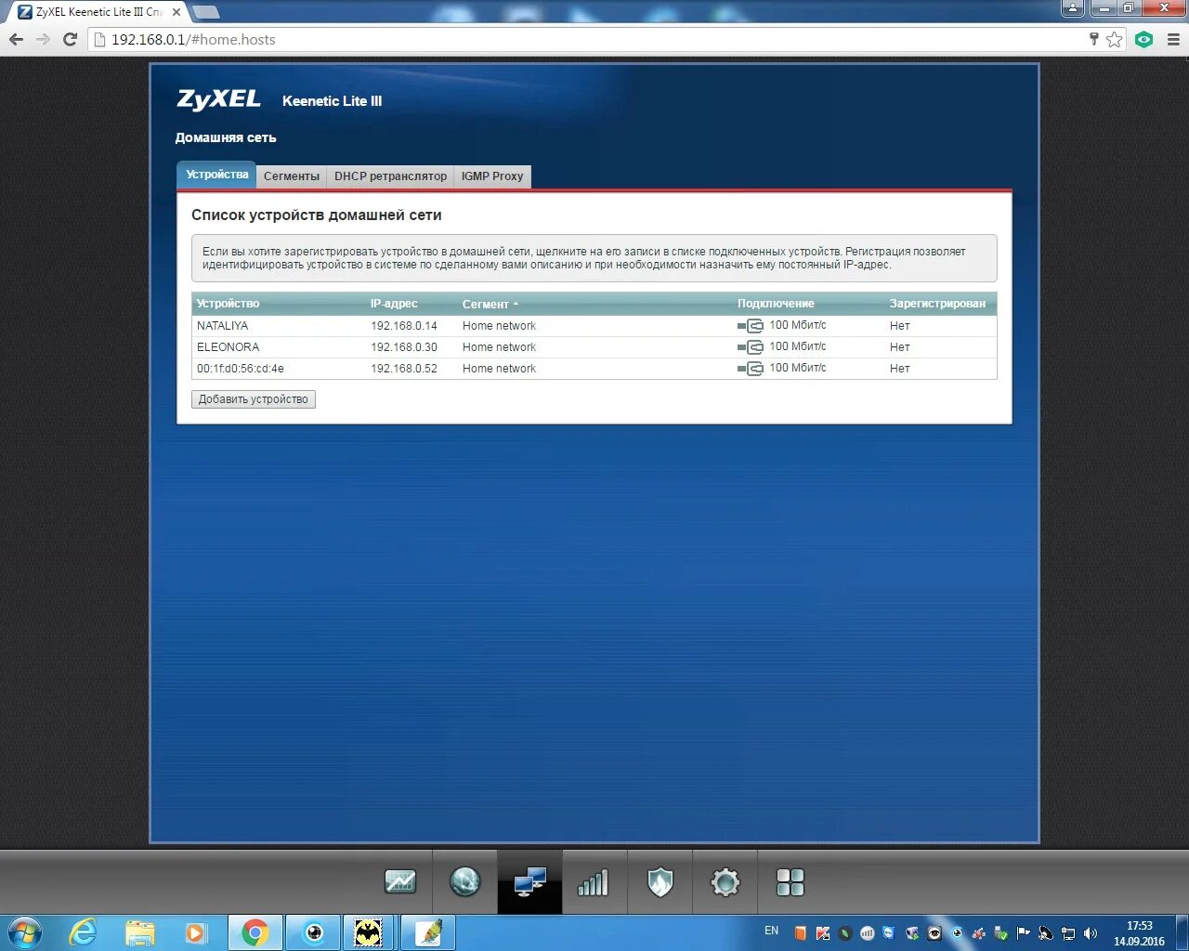Click the EN language indicator
The height and width of the screenshot is (951, 1189).
[771, 931]
